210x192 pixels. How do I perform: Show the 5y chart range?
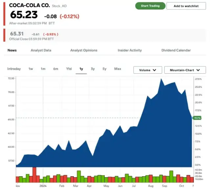104,69
